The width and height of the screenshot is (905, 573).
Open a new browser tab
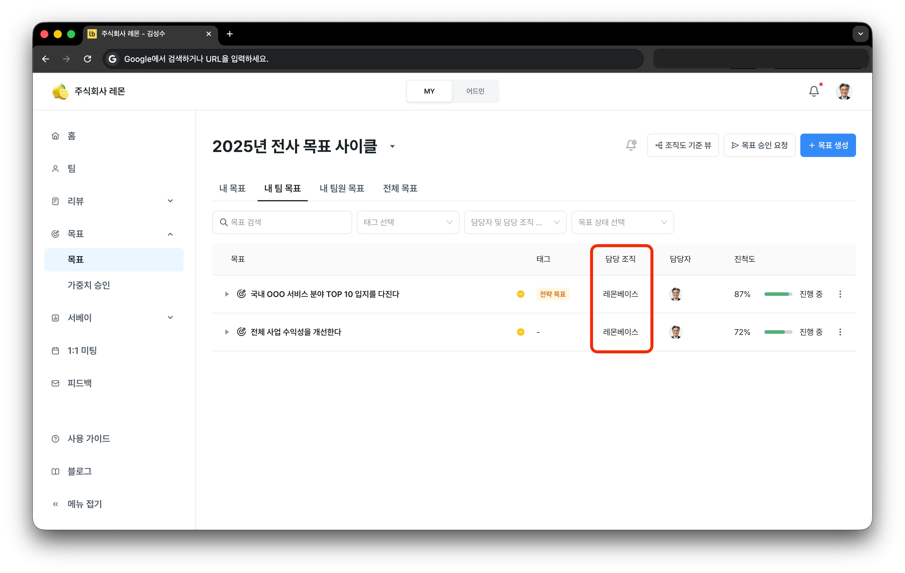230,34
